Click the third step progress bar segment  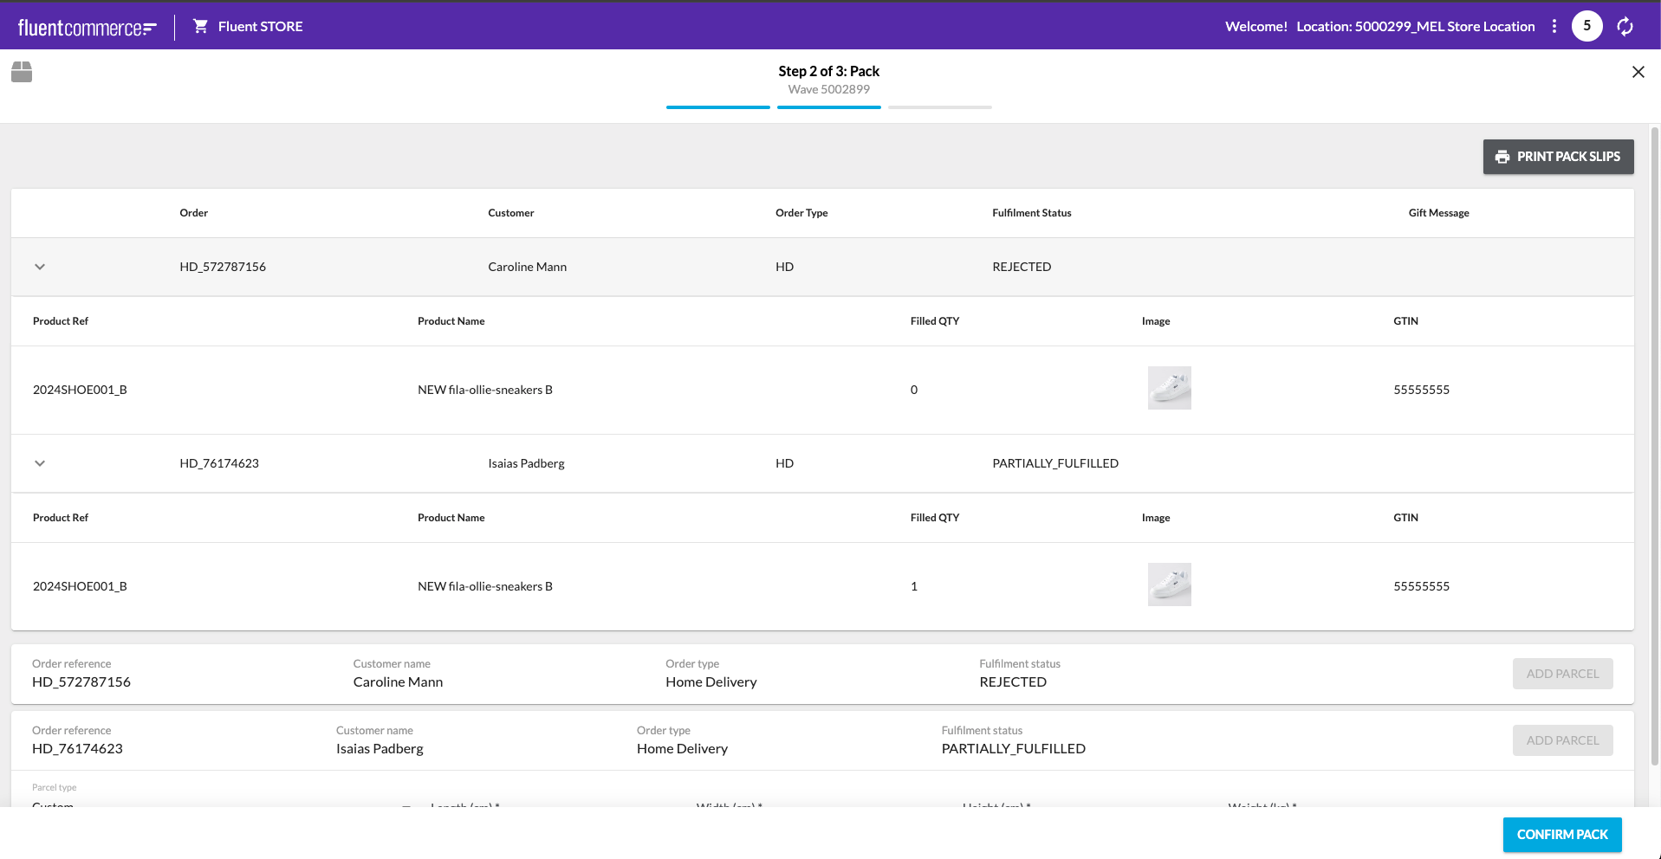pyautogui.click(x=939, y=107)
